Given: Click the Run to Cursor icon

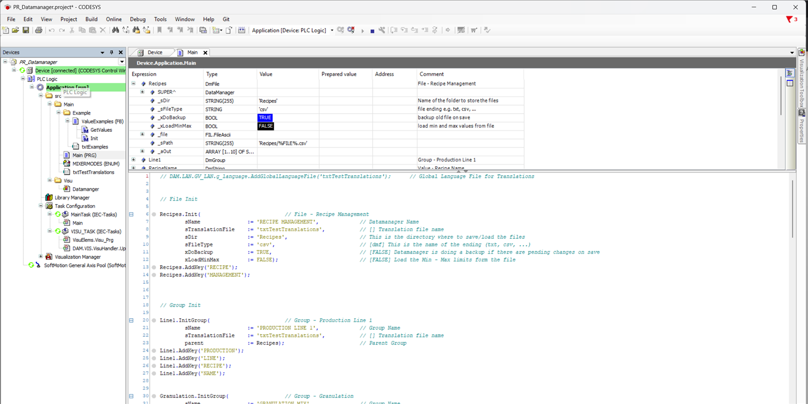Looking at the screenshot, I should [x=425, y=30].
